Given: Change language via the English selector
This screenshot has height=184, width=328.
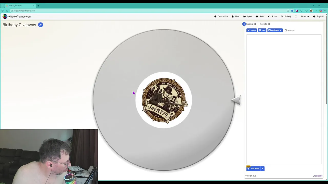Looking at the screenshot, I should coord(318,16).
